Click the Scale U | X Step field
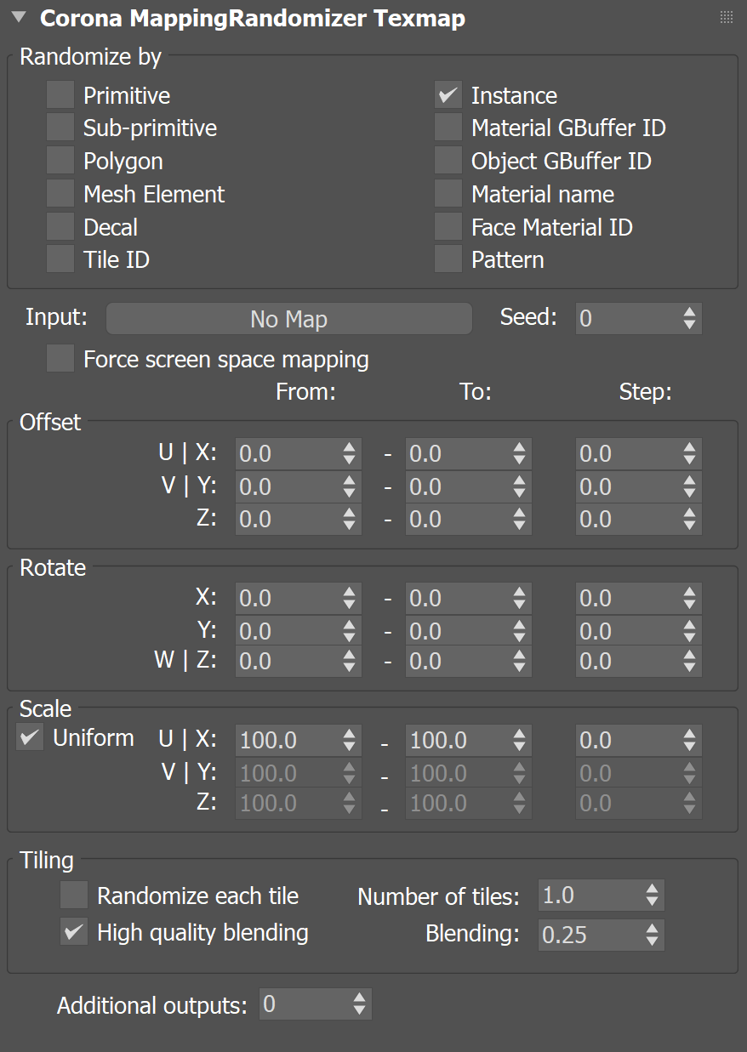 [628, 740]
